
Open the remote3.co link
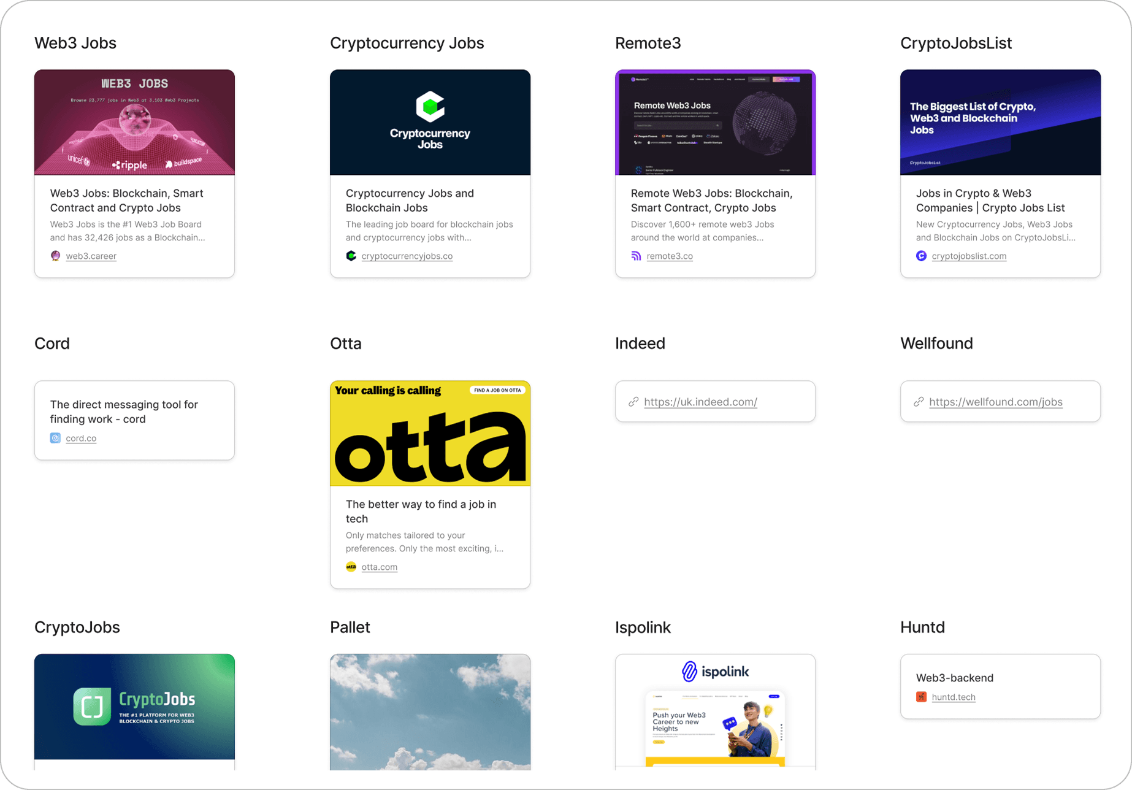(670, 256)
